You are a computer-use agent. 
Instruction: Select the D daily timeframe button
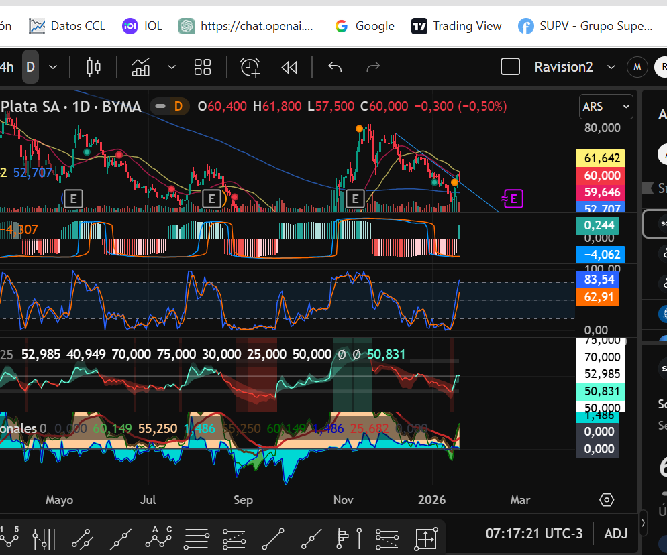pos(30,67)
